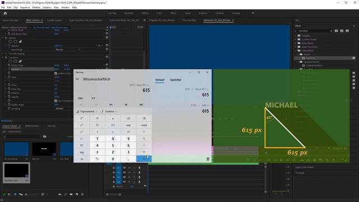Image resolution: width=359 pixels, height=202 pixels.
Task: Open the Graphics menu in menu bar
Action: (47, 7)
